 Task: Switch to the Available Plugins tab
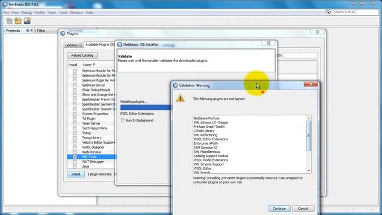100,45
